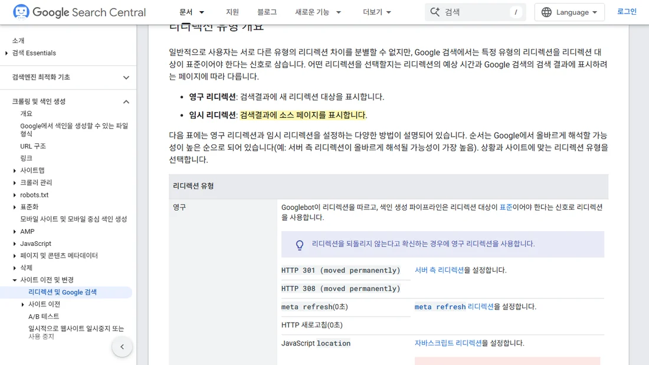Collapse 사이트 이전 및 변경 item
Viewport: 649px width, 365px height.
point(15,280)
